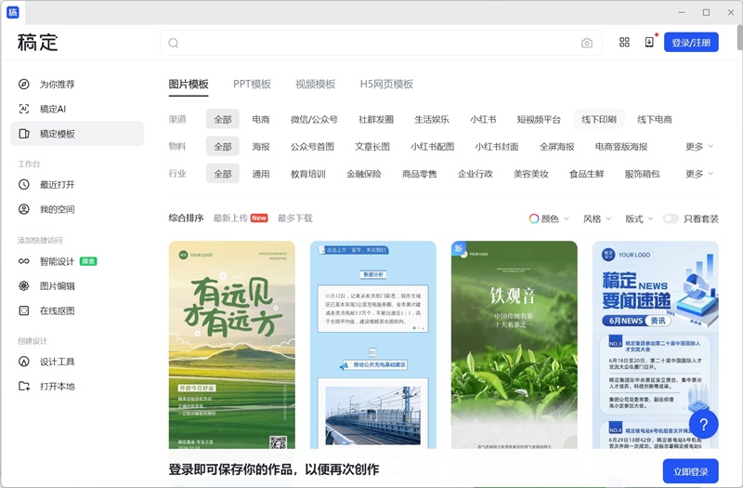Click the 设计工具 icon

[24, 362]
